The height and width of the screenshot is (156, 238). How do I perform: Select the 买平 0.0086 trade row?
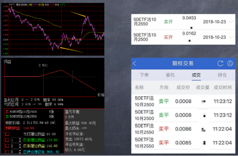coord(183,129)
